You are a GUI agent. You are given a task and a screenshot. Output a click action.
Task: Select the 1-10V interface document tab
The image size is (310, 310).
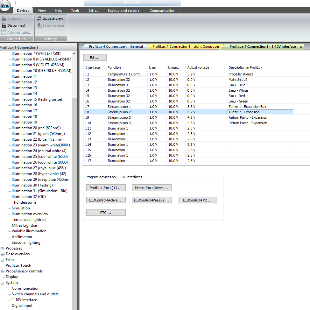pyautogui.click(x=263, y=46)
